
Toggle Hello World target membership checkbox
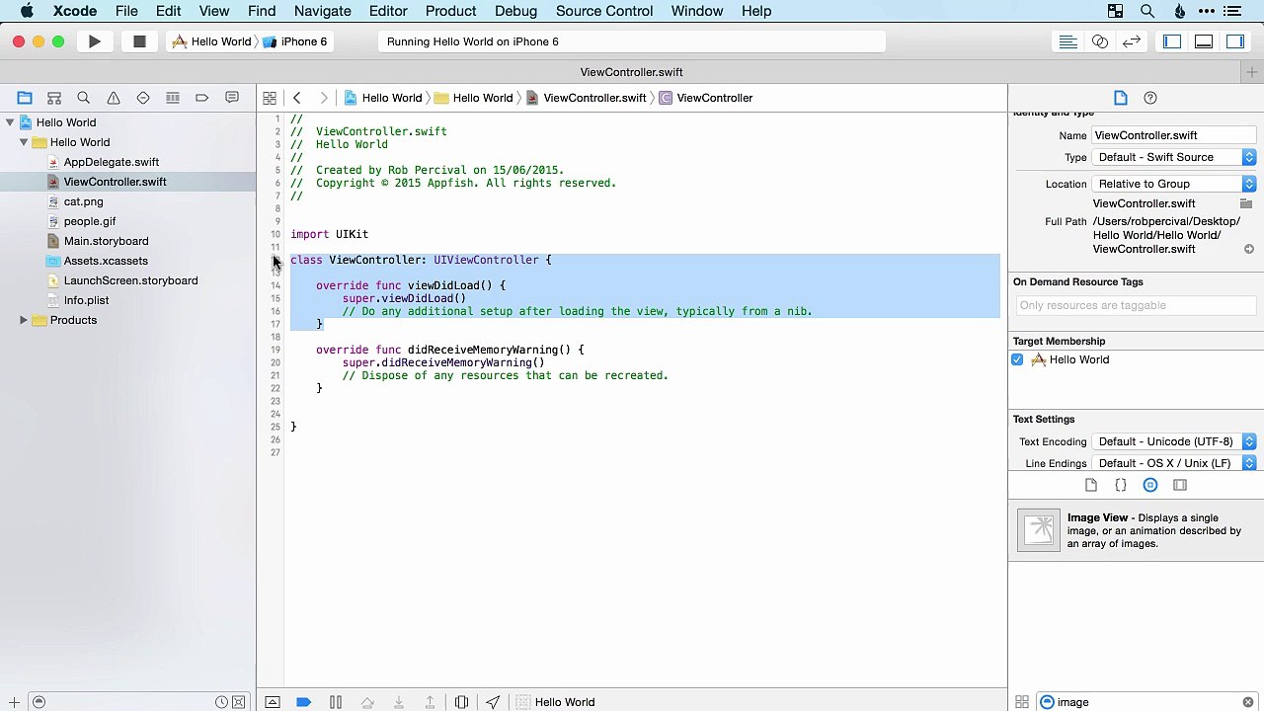point(1017,359)
